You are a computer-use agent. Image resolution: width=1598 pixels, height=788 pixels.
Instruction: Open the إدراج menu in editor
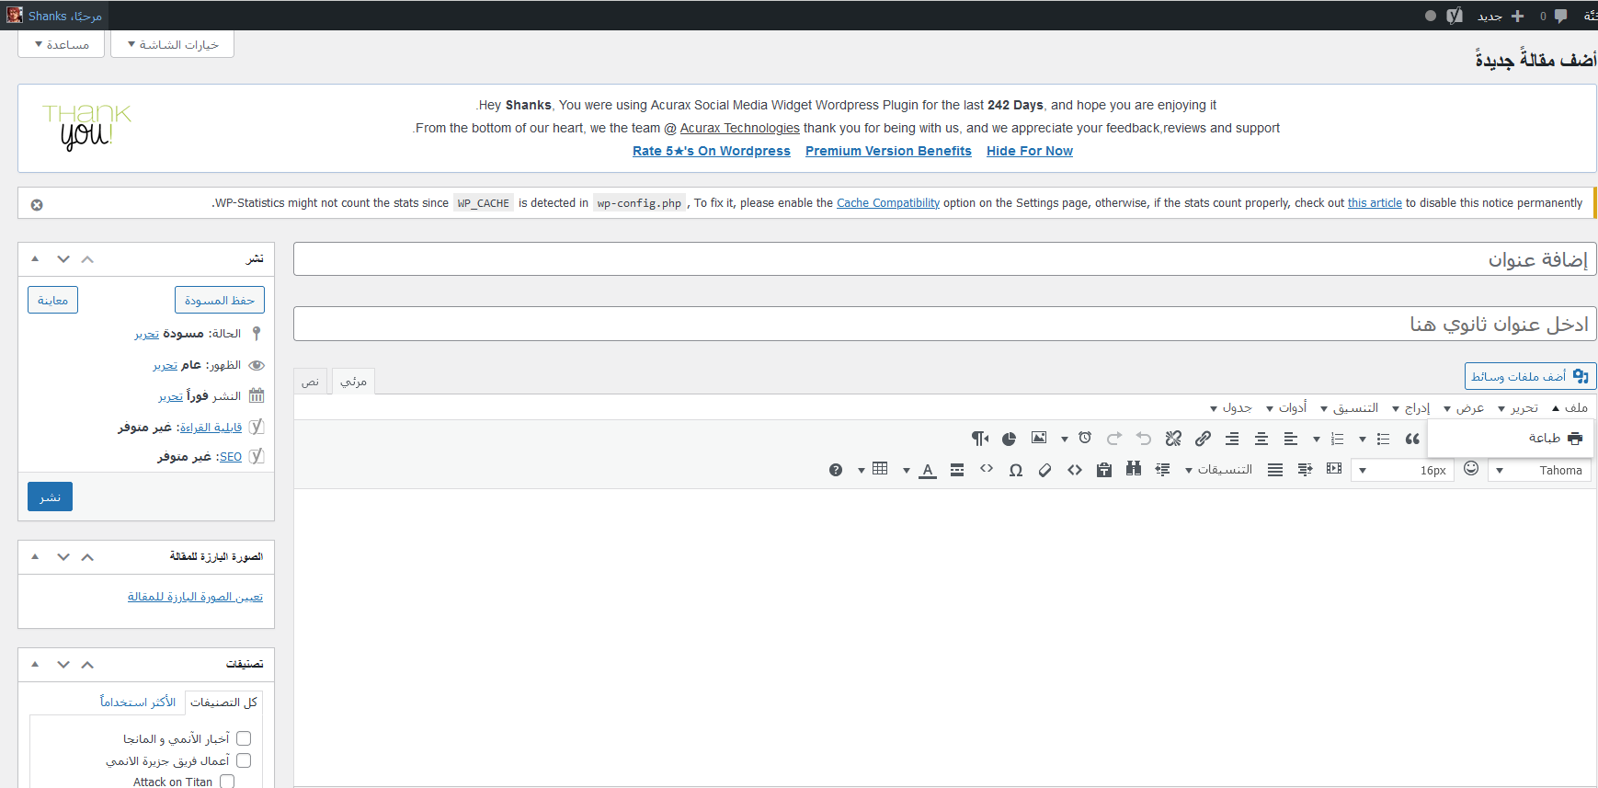[1410, 407]
